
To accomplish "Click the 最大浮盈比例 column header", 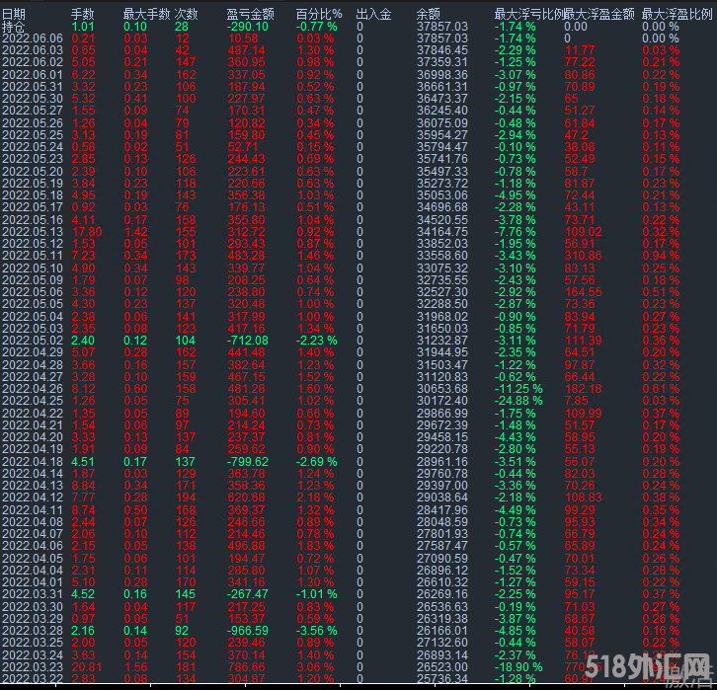I will tap(677, 14).
